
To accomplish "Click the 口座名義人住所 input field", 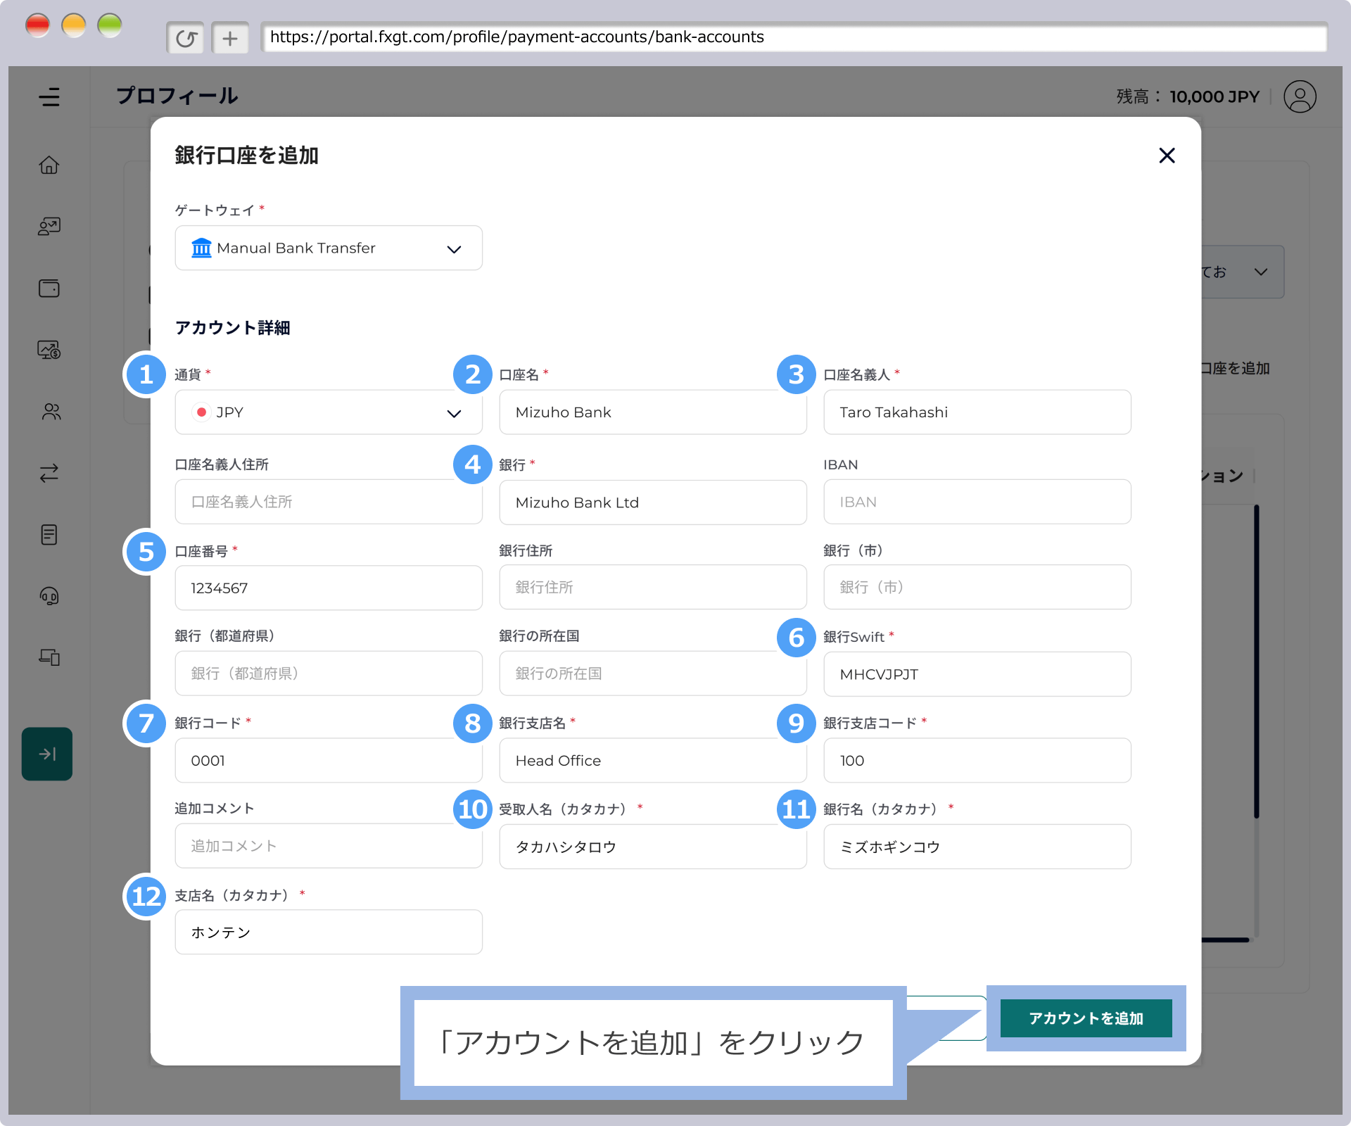I will [328, 502].
